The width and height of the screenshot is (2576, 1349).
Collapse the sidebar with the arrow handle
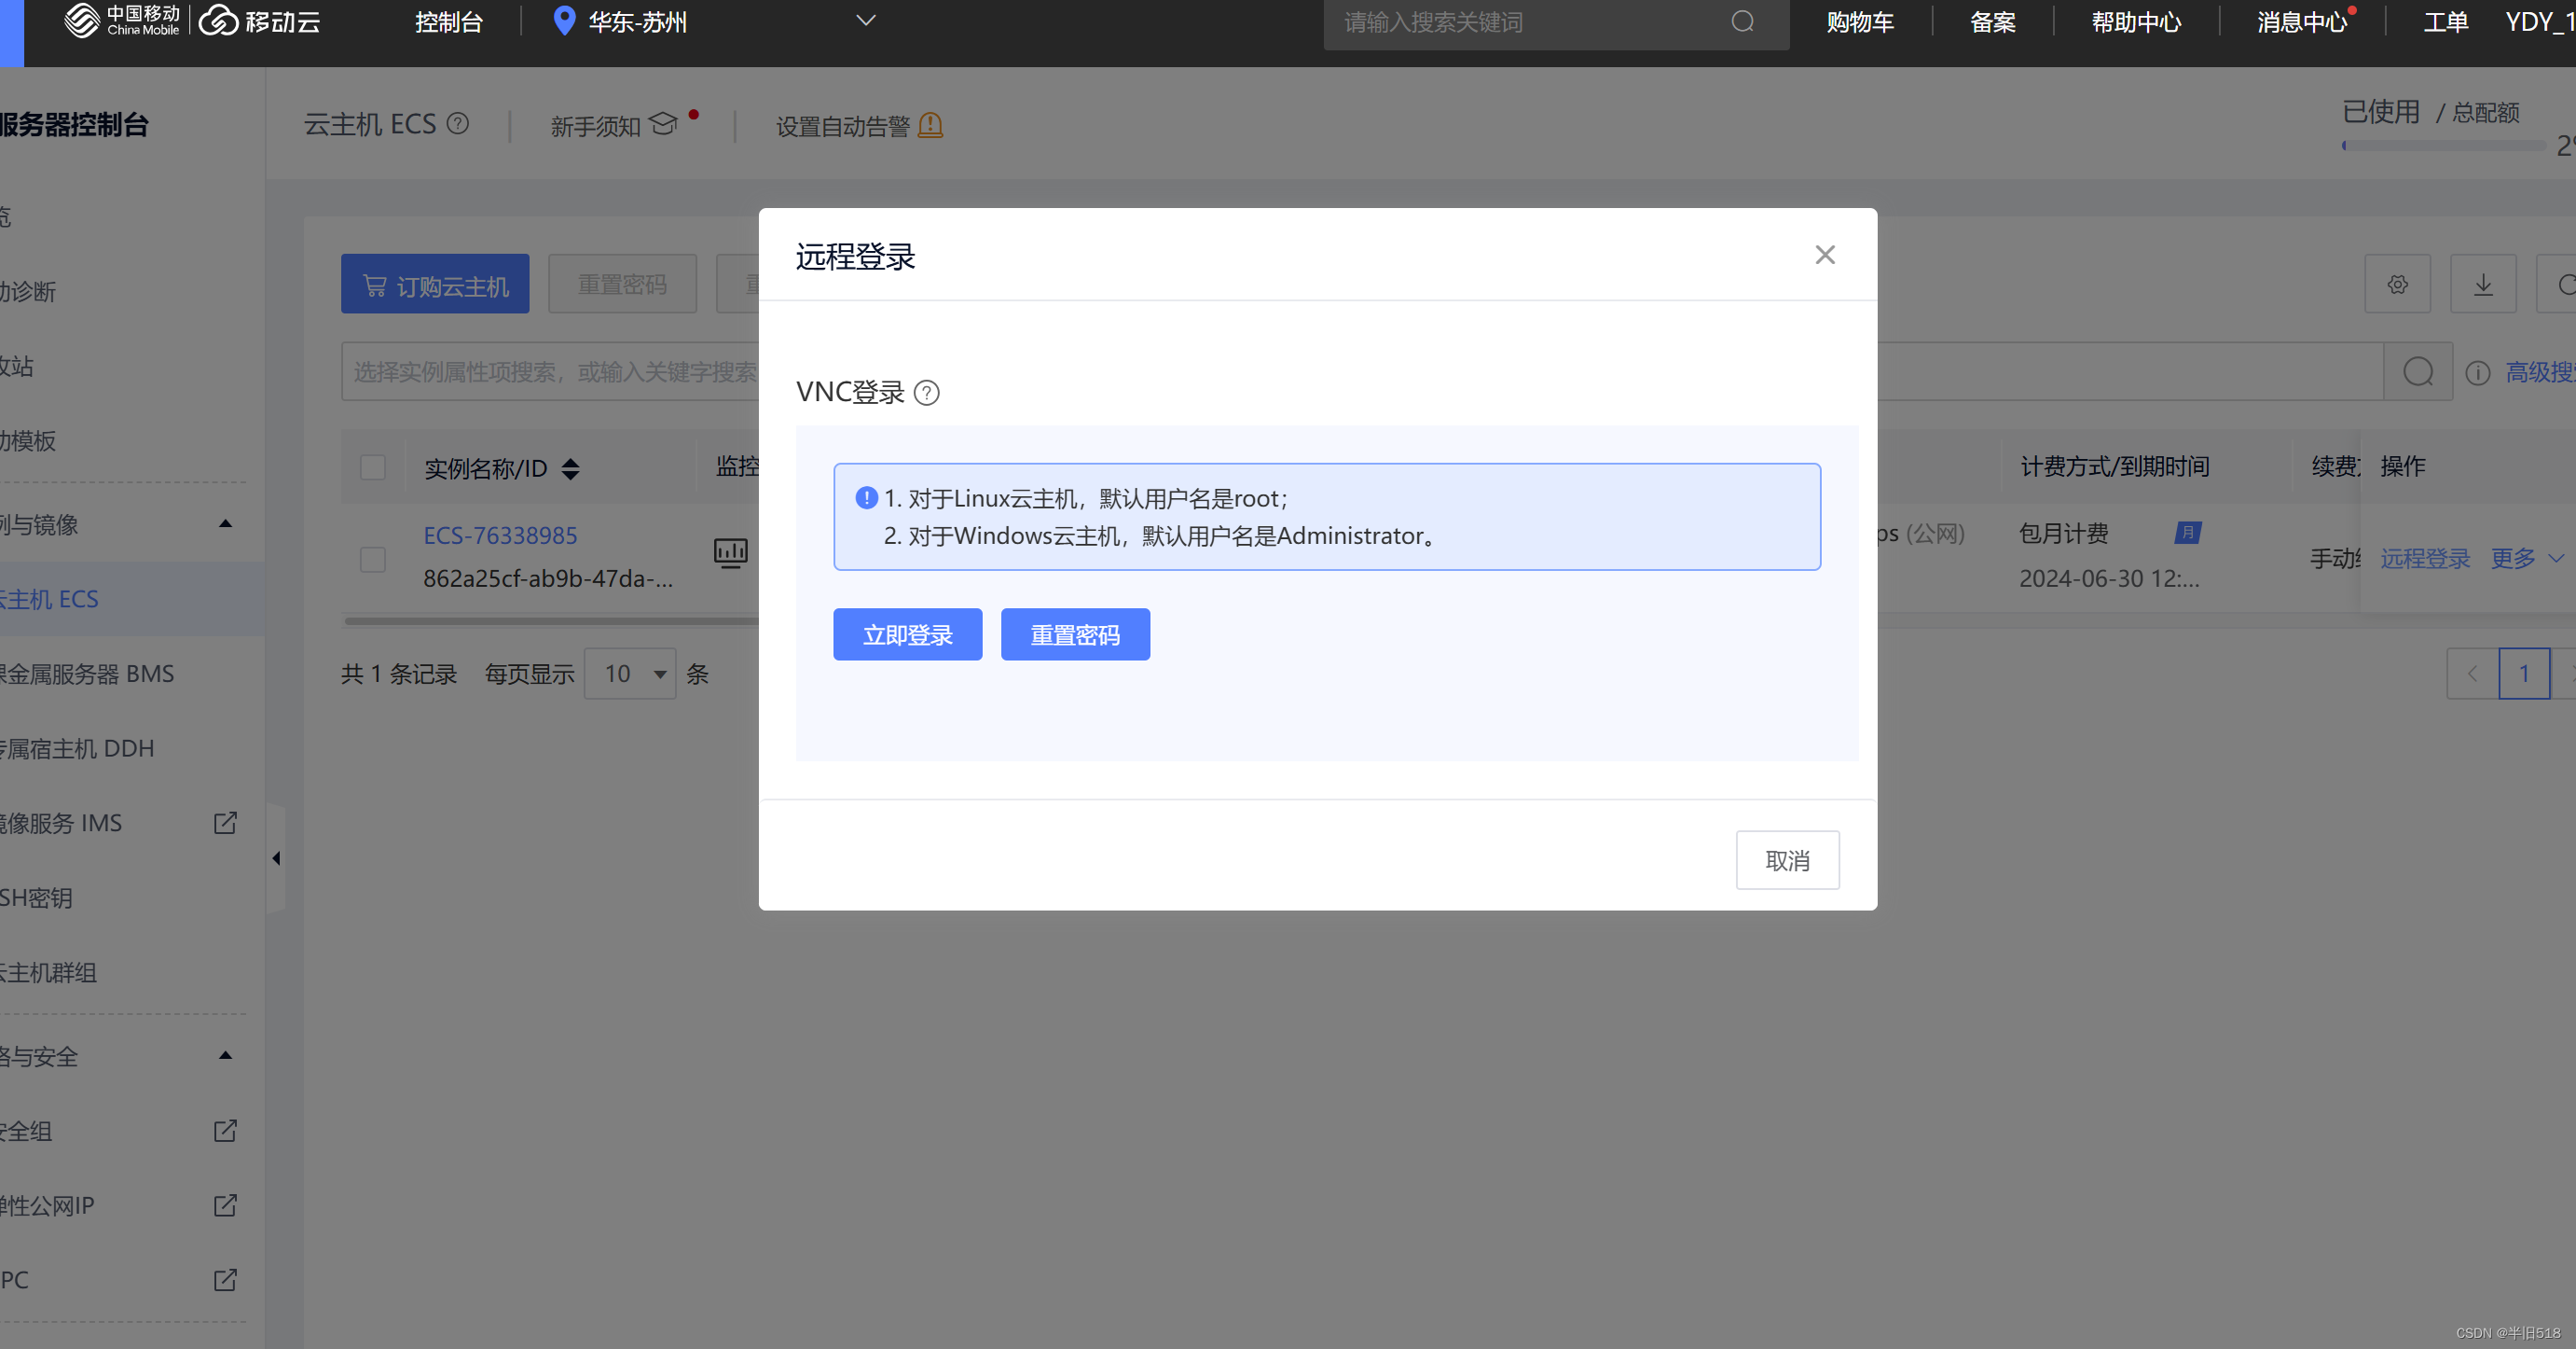tap(276, 858)
